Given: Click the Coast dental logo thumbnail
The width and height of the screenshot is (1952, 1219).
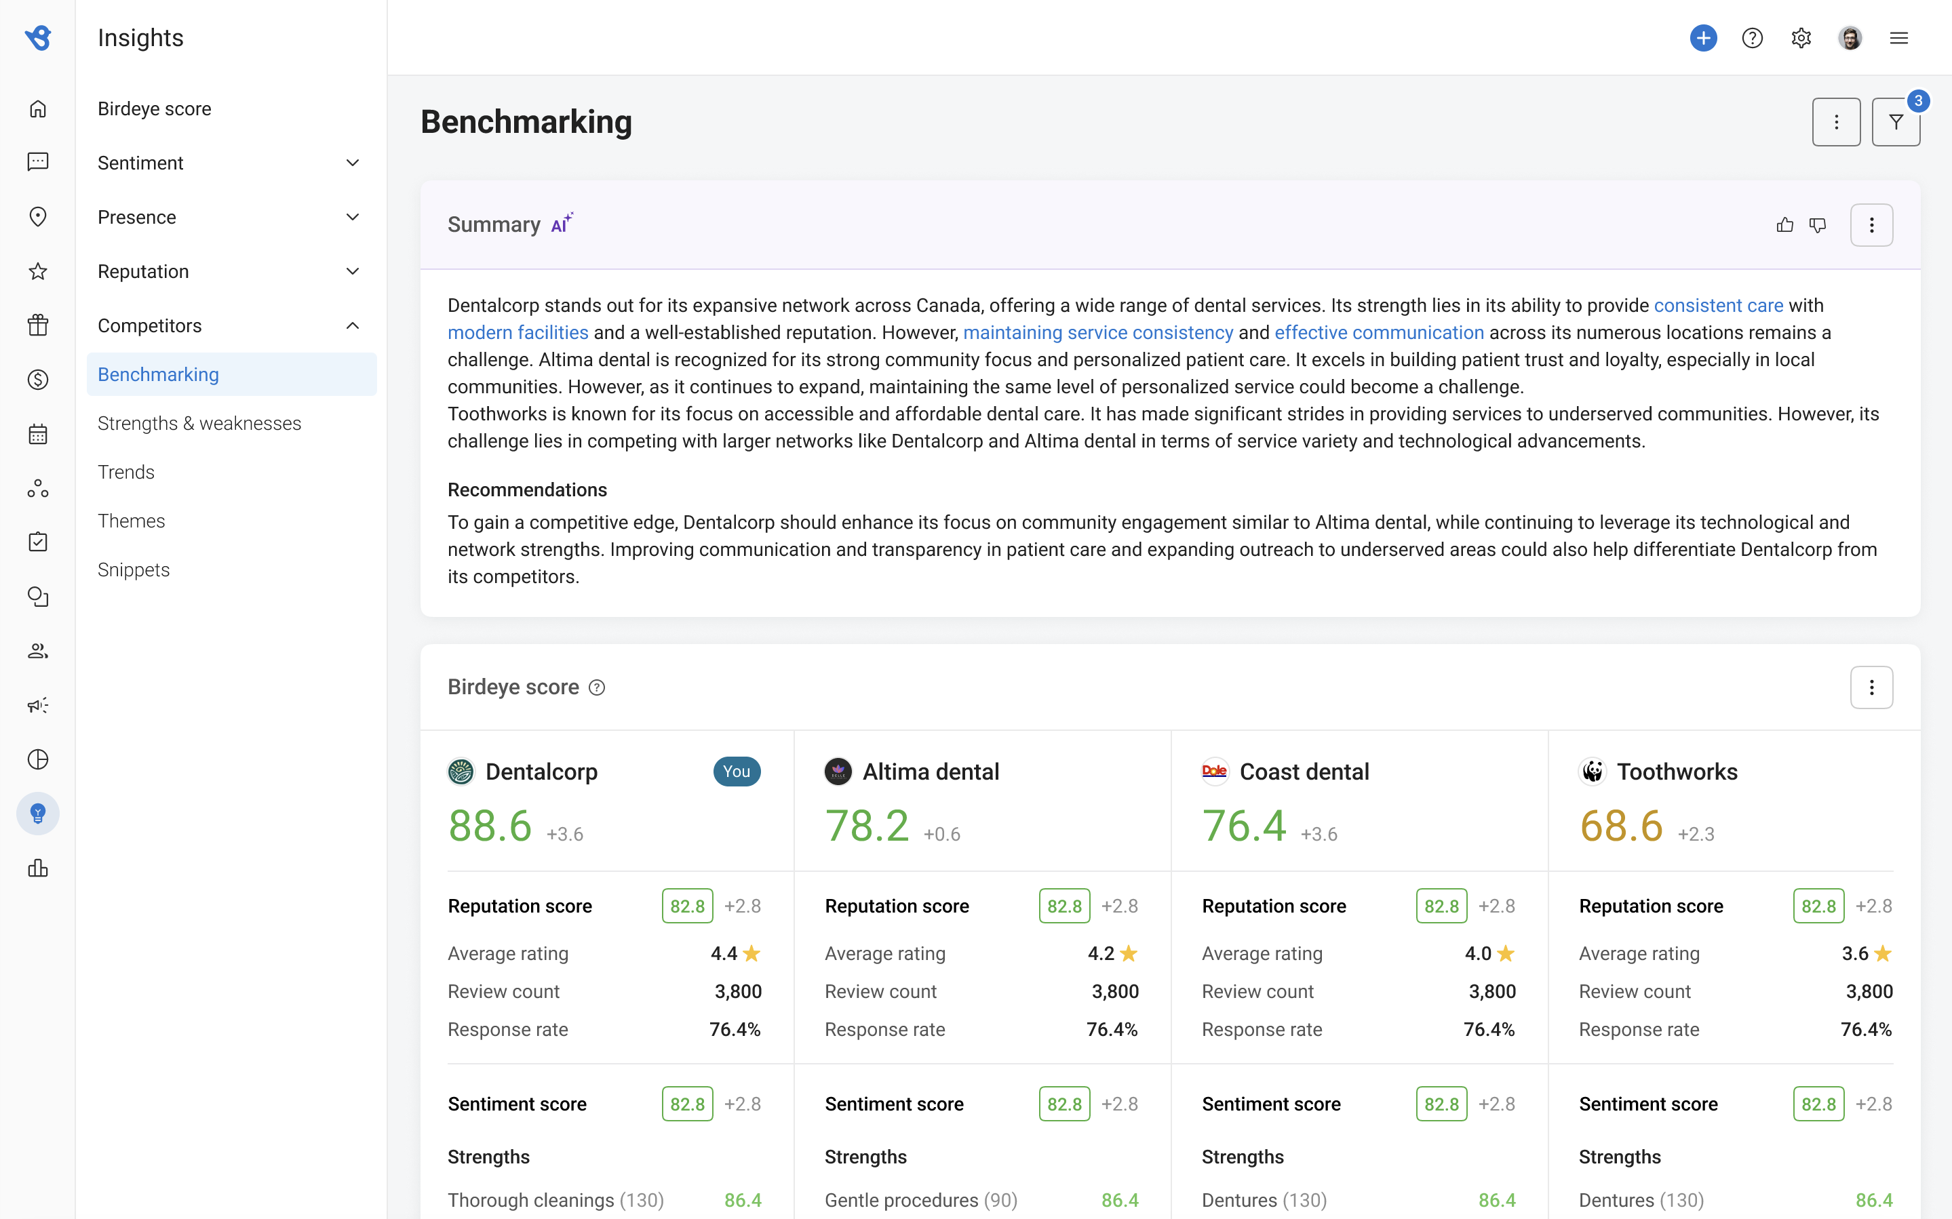Looking at the screenshot, I should pos(1214,772).
